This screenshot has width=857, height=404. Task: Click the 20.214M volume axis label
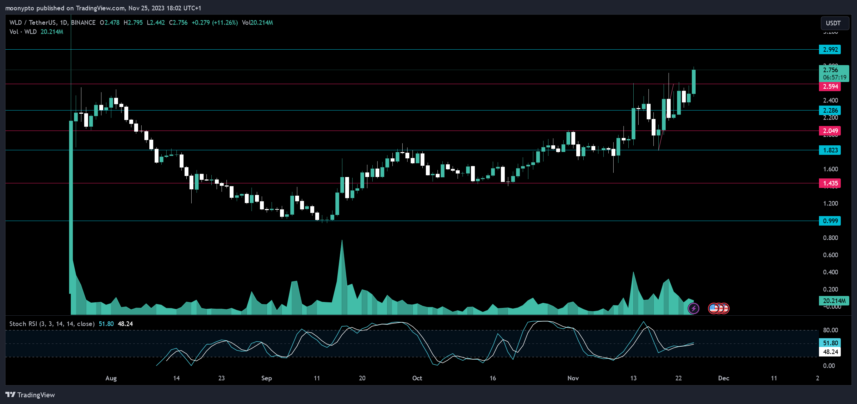point(834,301)
